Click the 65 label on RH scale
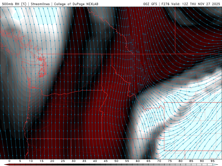The width and height of the screenshot is (222, 166). click(148, 161)
